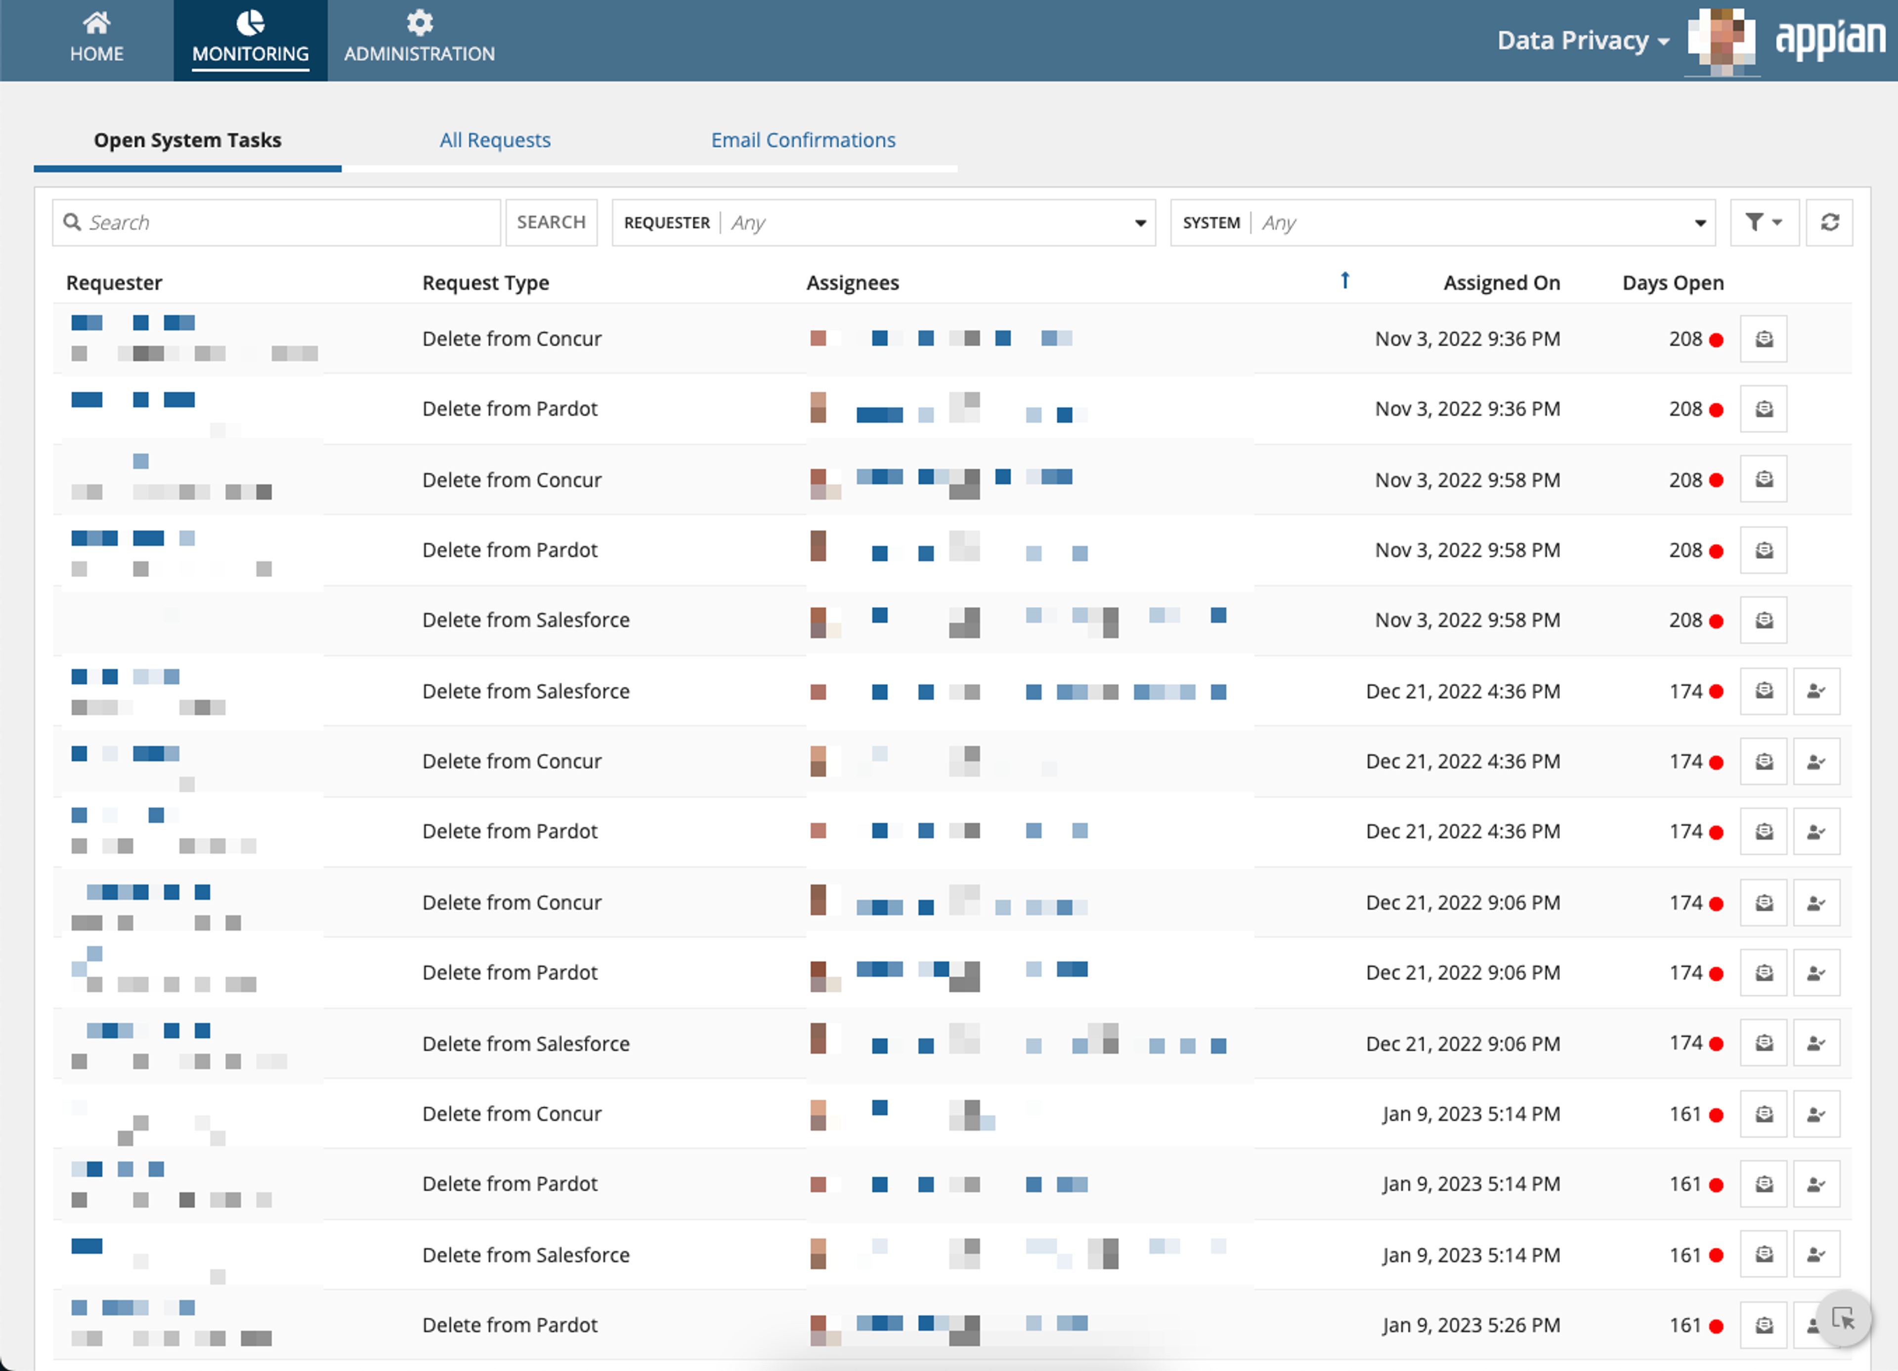Switch to the All Requests tab
Screen dimensions: 1898x1371
click(x=495, y=140)
